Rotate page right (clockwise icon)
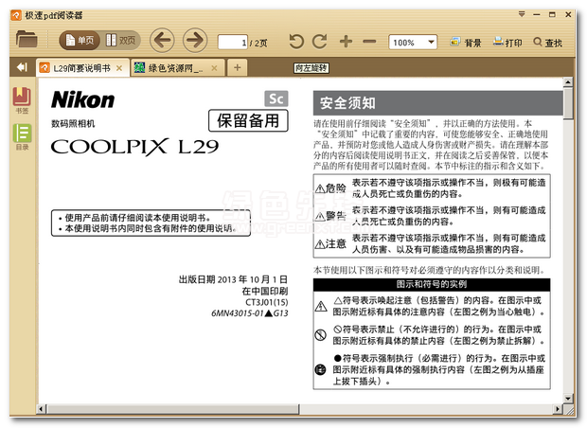Image resolution: width=587 pixels, height=428 pixels. 319,41
